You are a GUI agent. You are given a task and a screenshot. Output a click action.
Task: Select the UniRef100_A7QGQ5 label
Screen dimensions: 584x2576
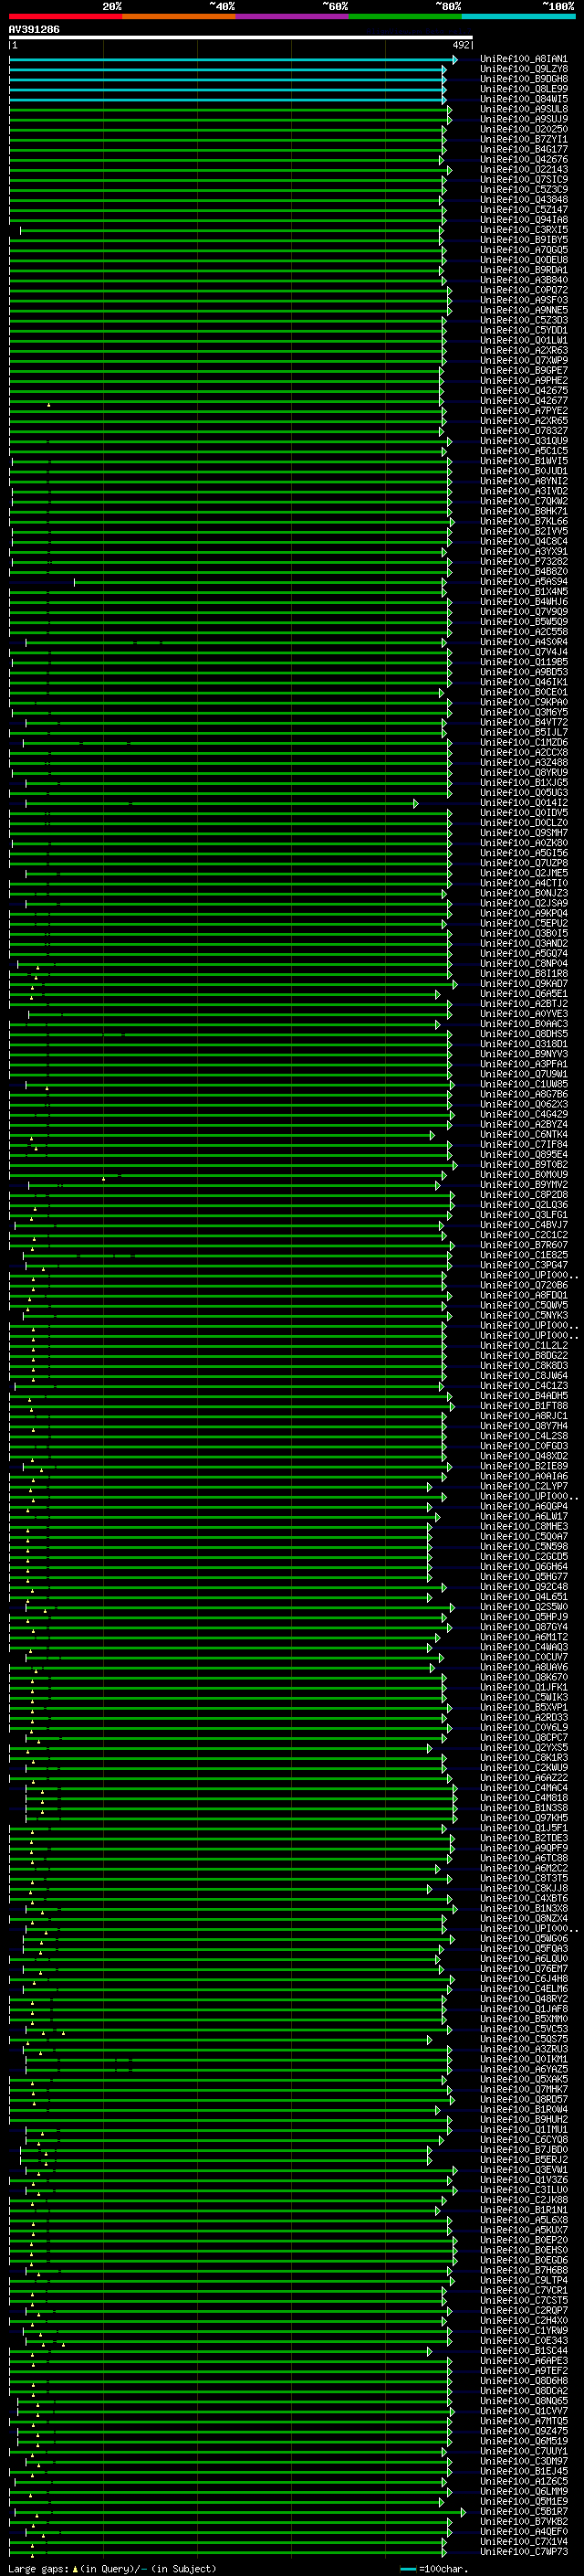pos(524,250)
